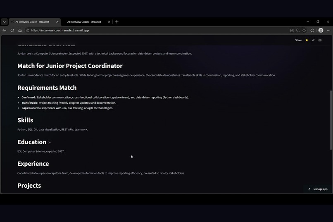Expand Manage app with left chevron
This screenshot has width=333, height=222.
[309, 189]
